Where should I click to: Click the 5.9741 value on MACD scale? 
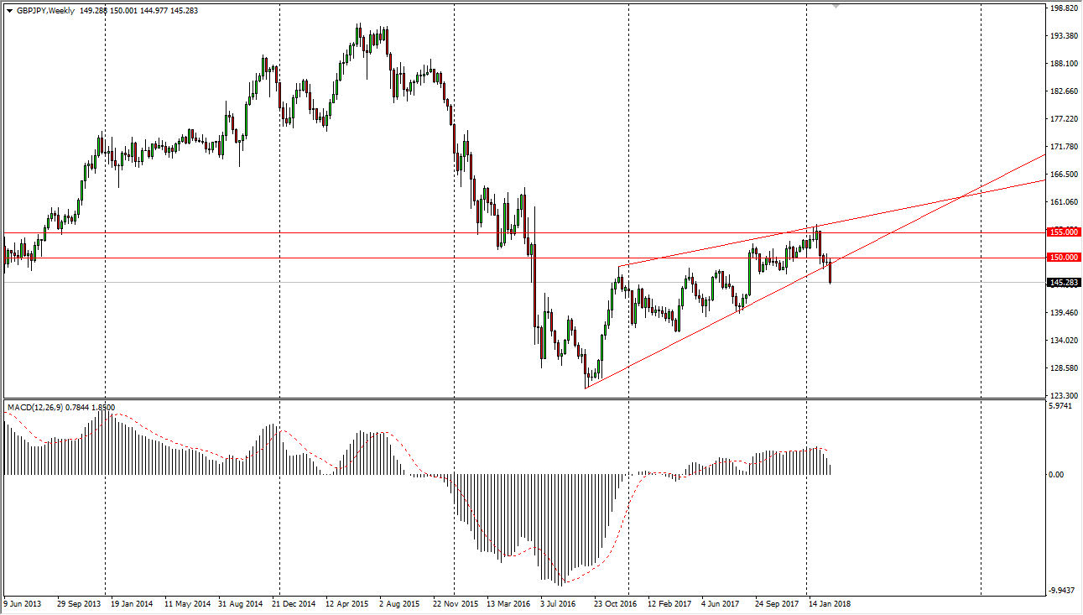point(1062,406)
